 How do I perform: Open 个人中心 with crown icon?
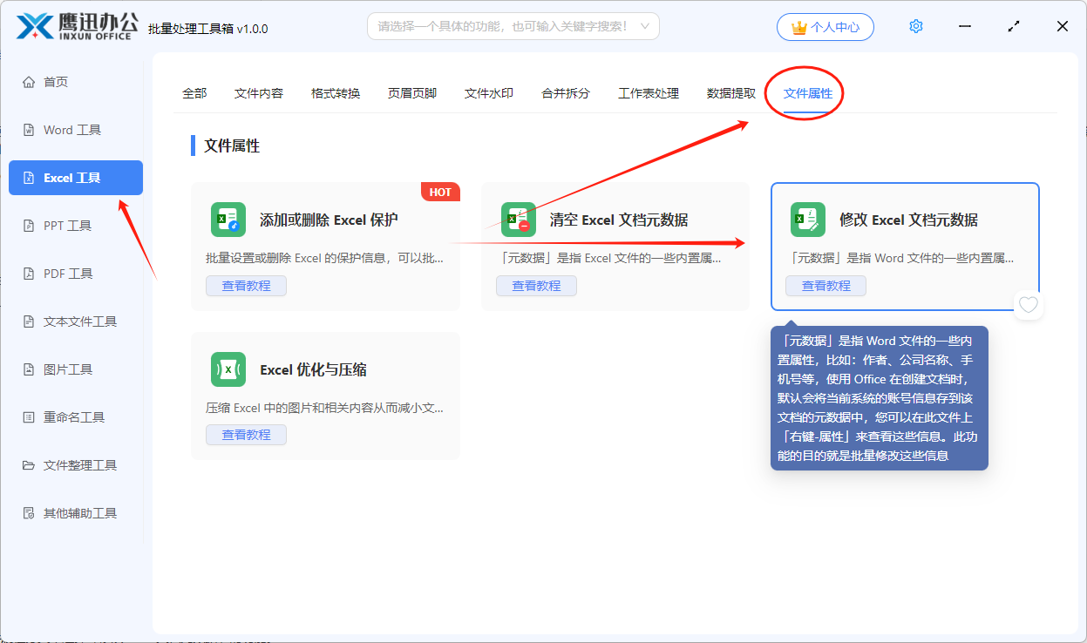[x=825, y=27]
